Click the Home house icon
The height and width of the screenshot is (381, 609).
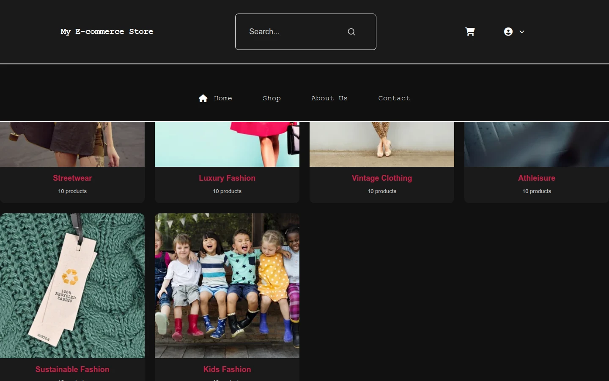click(x=203, y=98)
